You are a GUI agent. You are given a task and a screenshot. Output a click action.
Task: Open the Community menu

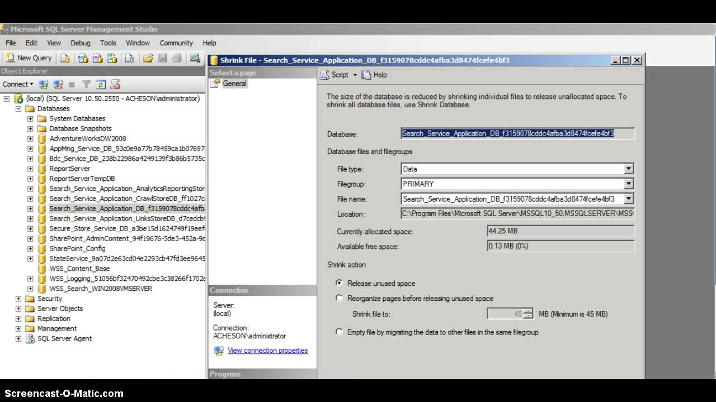[x=176, y=43]
